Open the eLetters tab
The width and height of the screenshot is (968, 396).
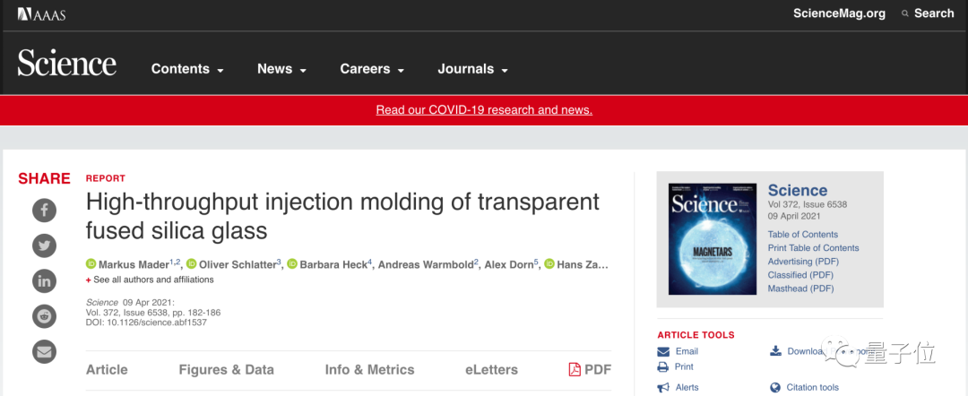[491, 369]
